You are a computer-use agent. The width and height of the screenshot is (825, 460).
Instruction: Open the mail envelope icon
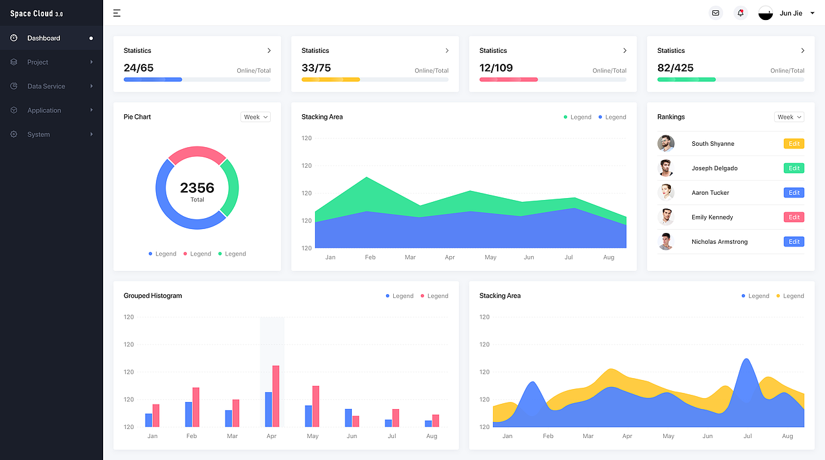pyautogui.click(x=715, y=13)
